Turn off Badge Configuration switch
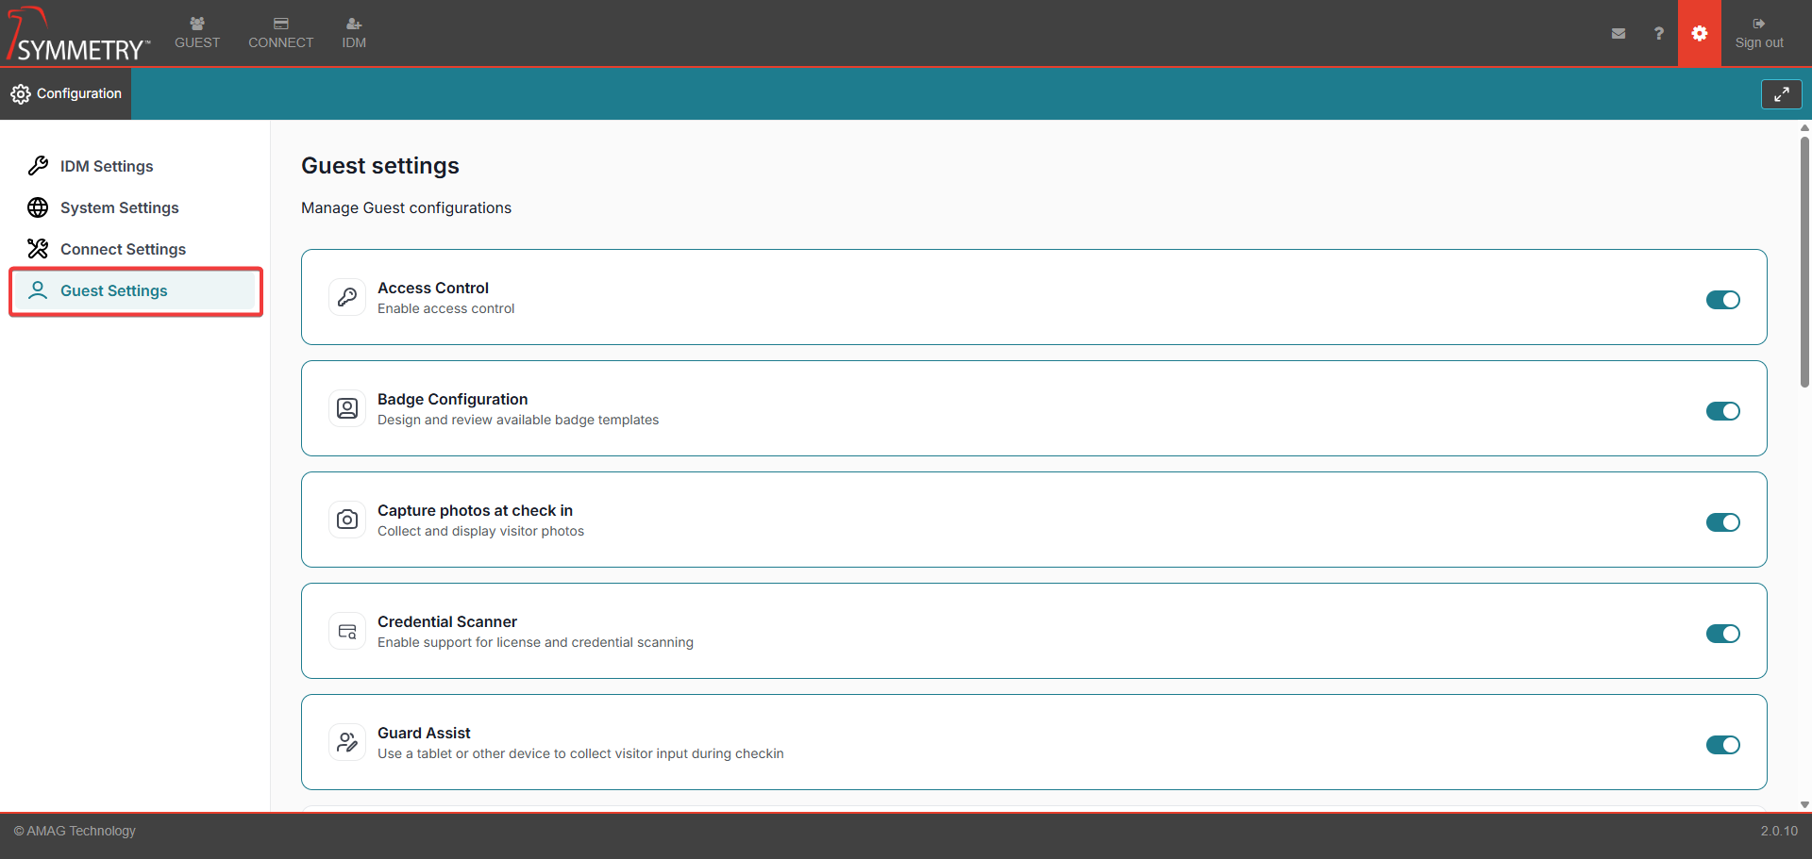Image resolution: width=1812 pixels, height=859 pixels. 1722,411
